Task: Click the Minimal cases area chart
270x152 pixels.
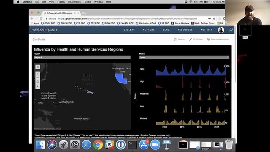Action: pyautogui.click(x=190, y=122)
